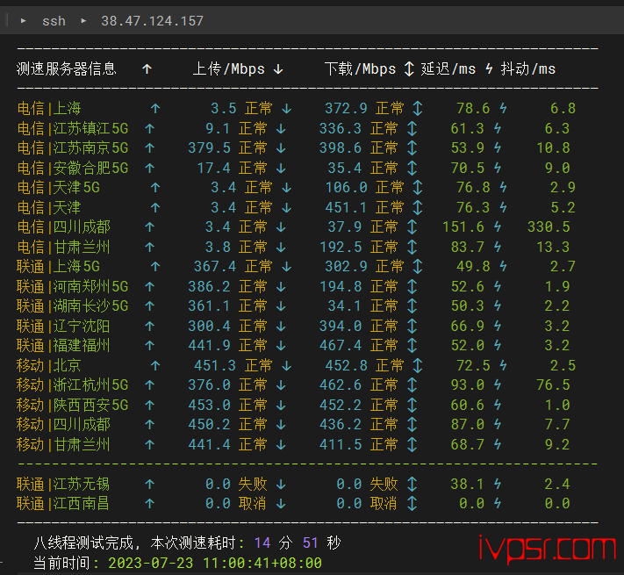The width and height of the screenshot is (624, 575).
Task: Select the 上传/Mbps column header
Action: pyautogui.click(x=229, y=68)
